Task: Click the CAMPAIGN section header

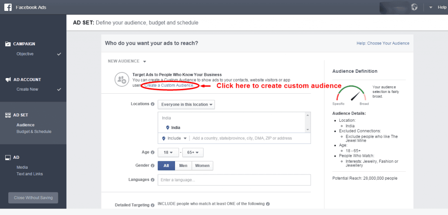Action: [24, 44]
